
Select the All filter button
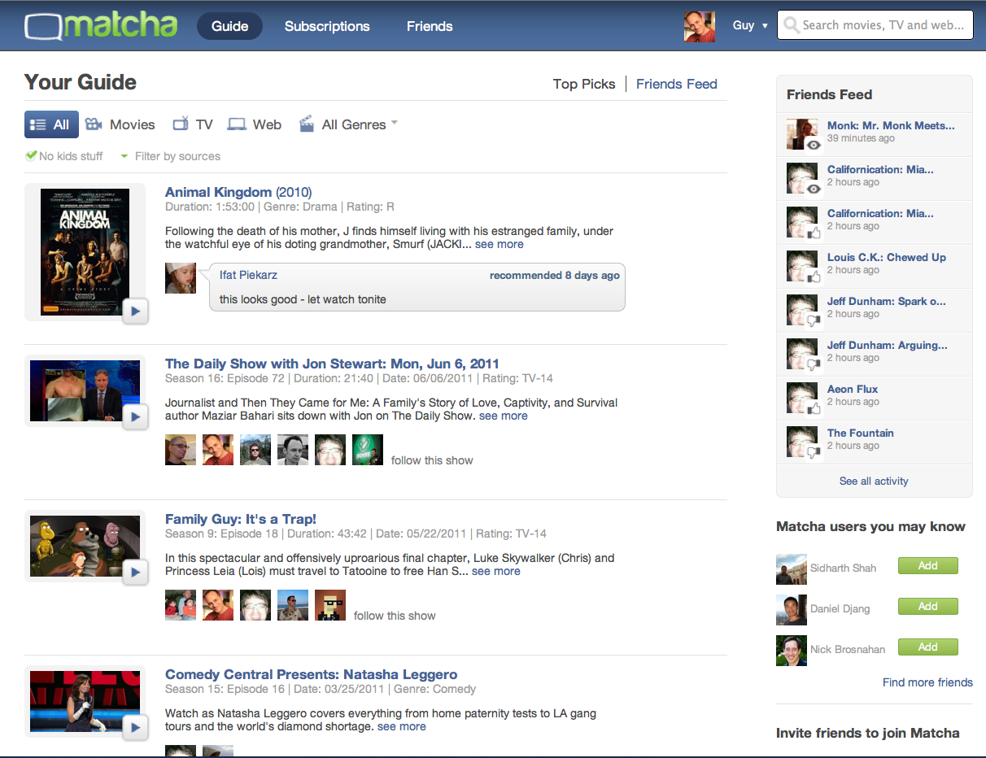tap(51, 124)
